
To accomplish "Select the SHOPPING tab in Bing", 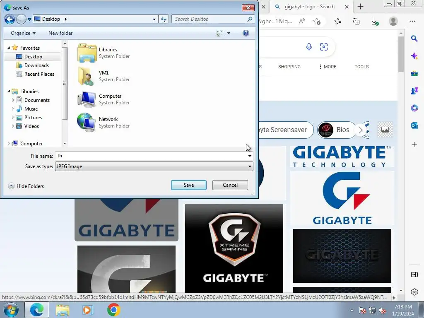I will point(289,67).
